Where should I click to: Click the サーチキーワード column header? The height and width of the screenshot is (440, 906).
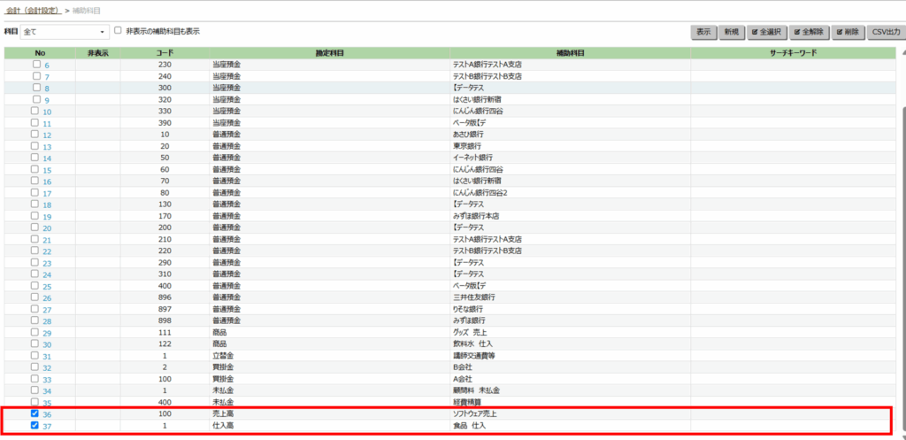click(x=794, y=53)
